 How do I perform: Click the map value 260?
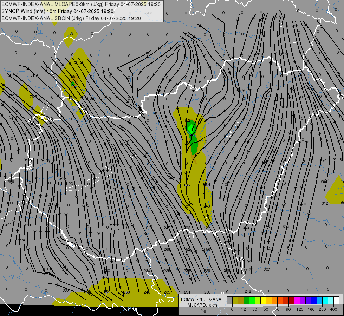tap(207, 292)
